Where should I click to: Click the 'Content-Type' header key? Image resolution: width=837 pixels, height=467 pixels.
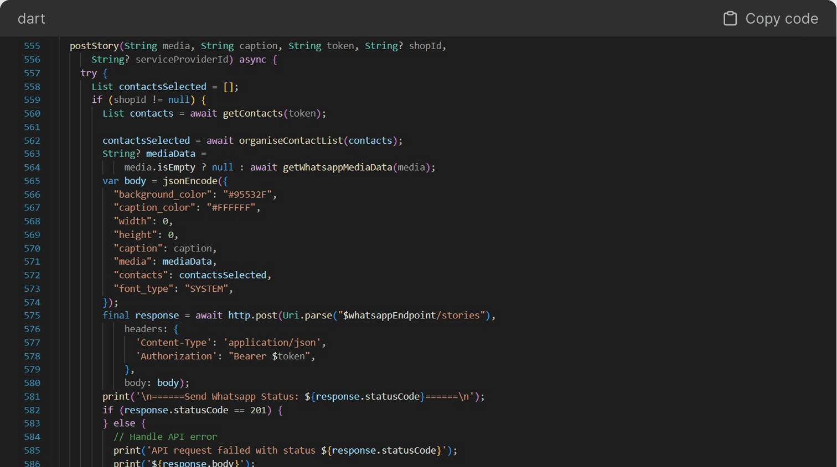pyautogui.click(x=174, y=343)
